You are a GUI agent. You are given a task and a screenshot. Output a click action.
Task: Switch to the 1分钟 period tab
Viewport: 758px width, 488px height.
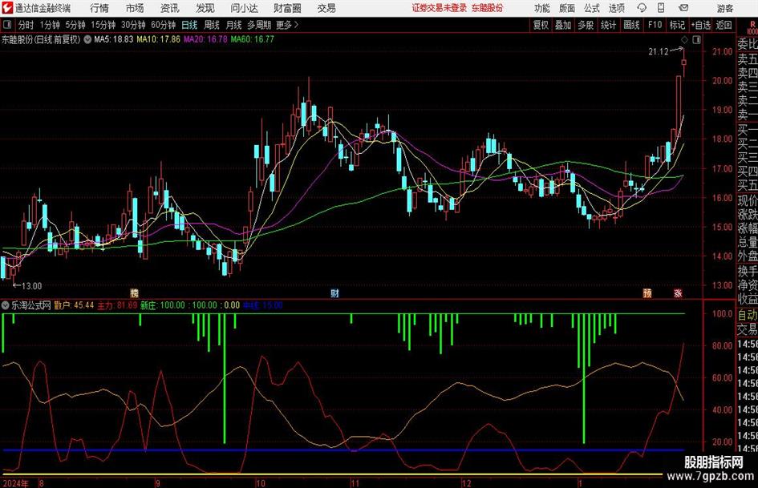50,25
